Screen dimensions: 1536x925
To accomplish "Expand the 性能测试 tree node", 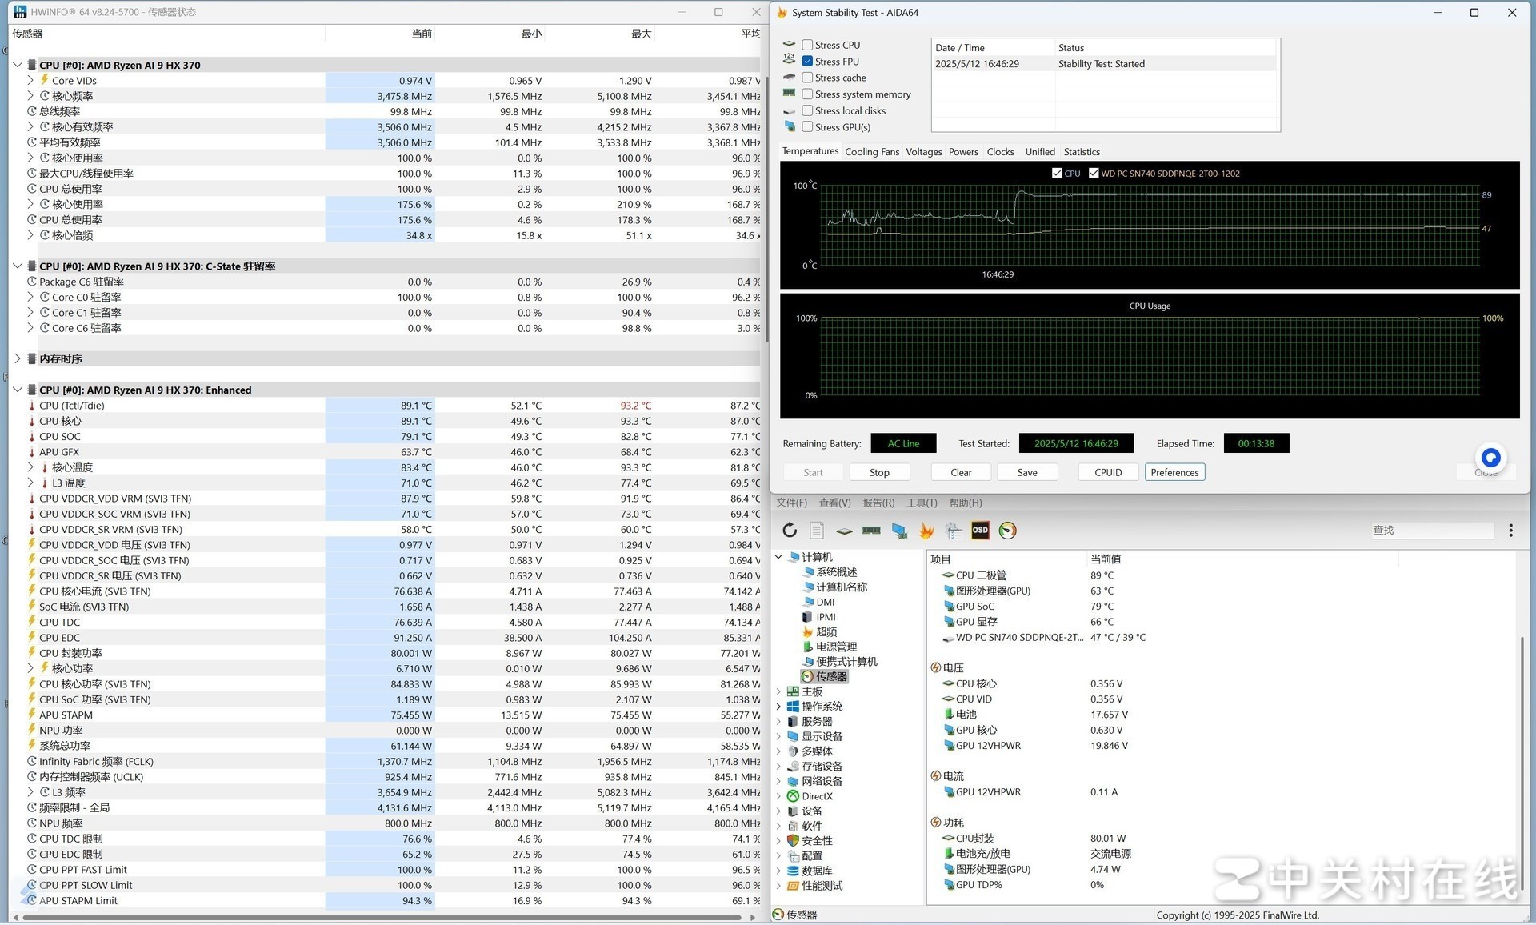I will (x=779, y=886).
